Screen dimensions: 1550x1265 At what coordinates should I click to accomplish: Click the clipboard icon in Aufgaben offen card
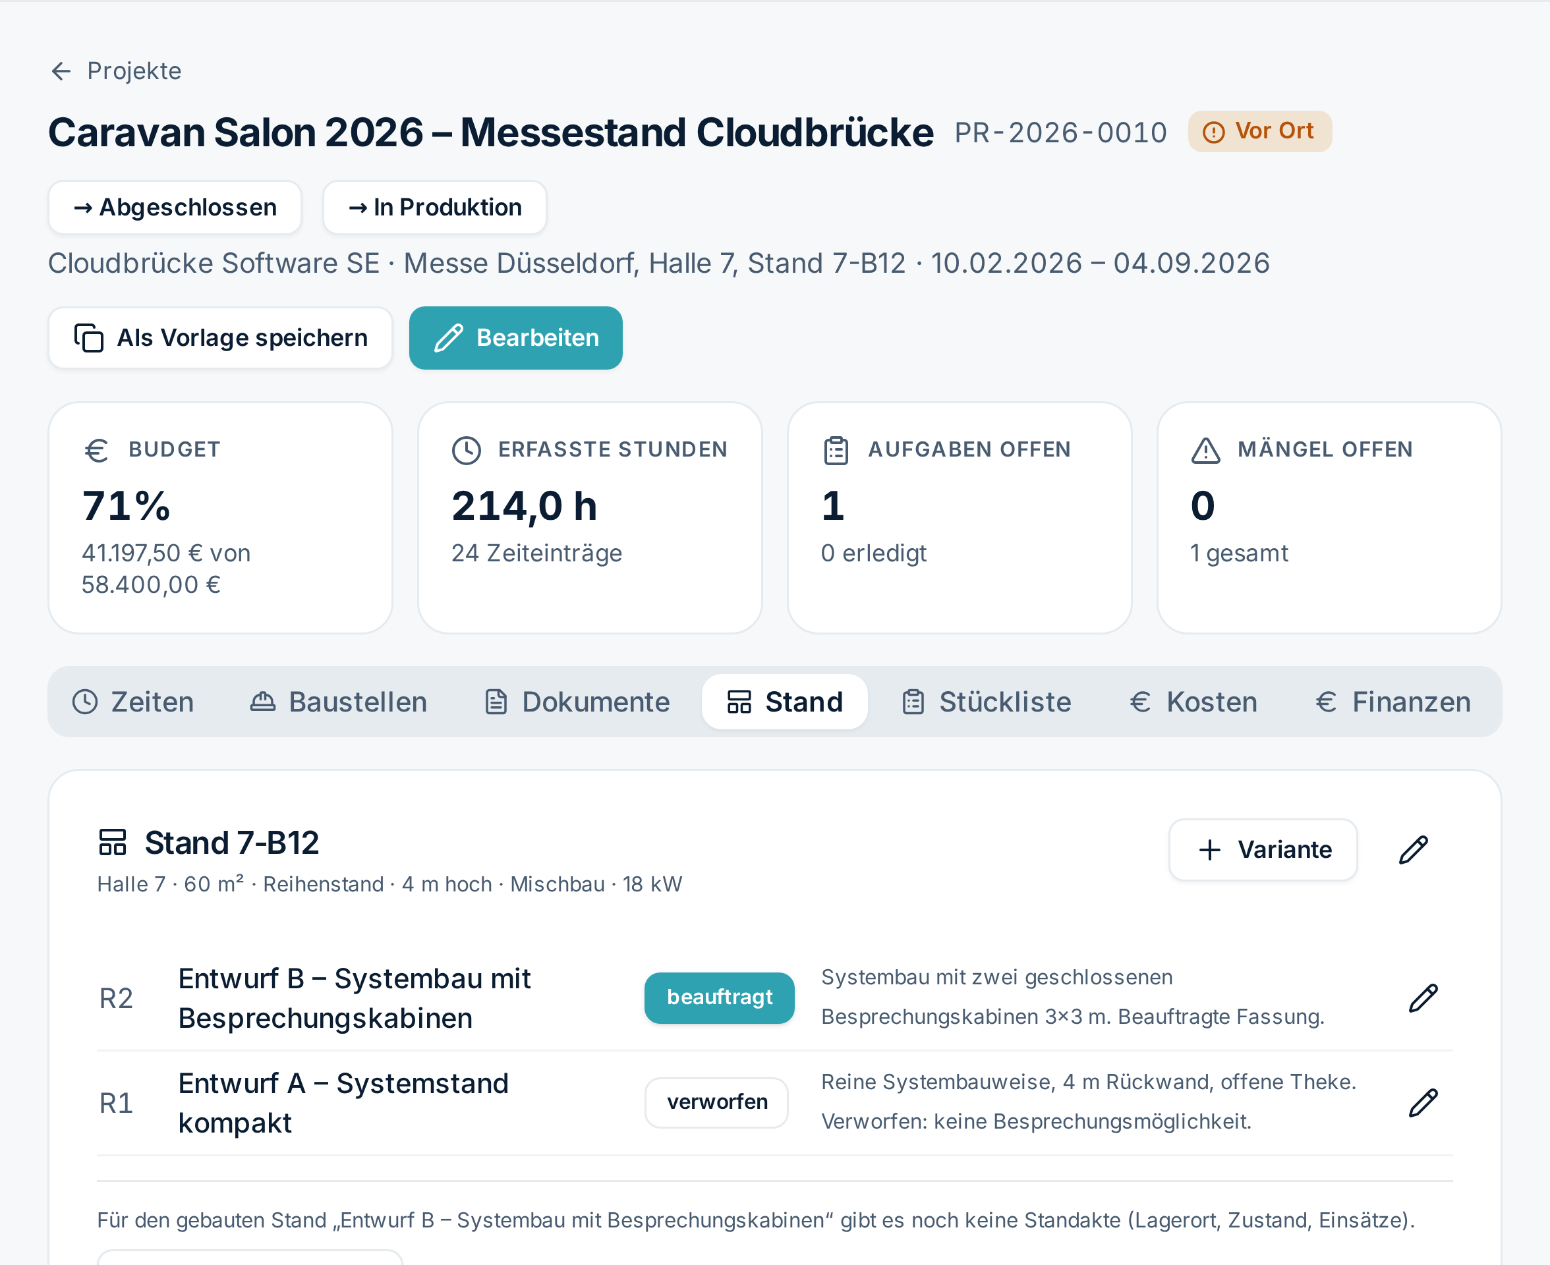coord(836,451)
